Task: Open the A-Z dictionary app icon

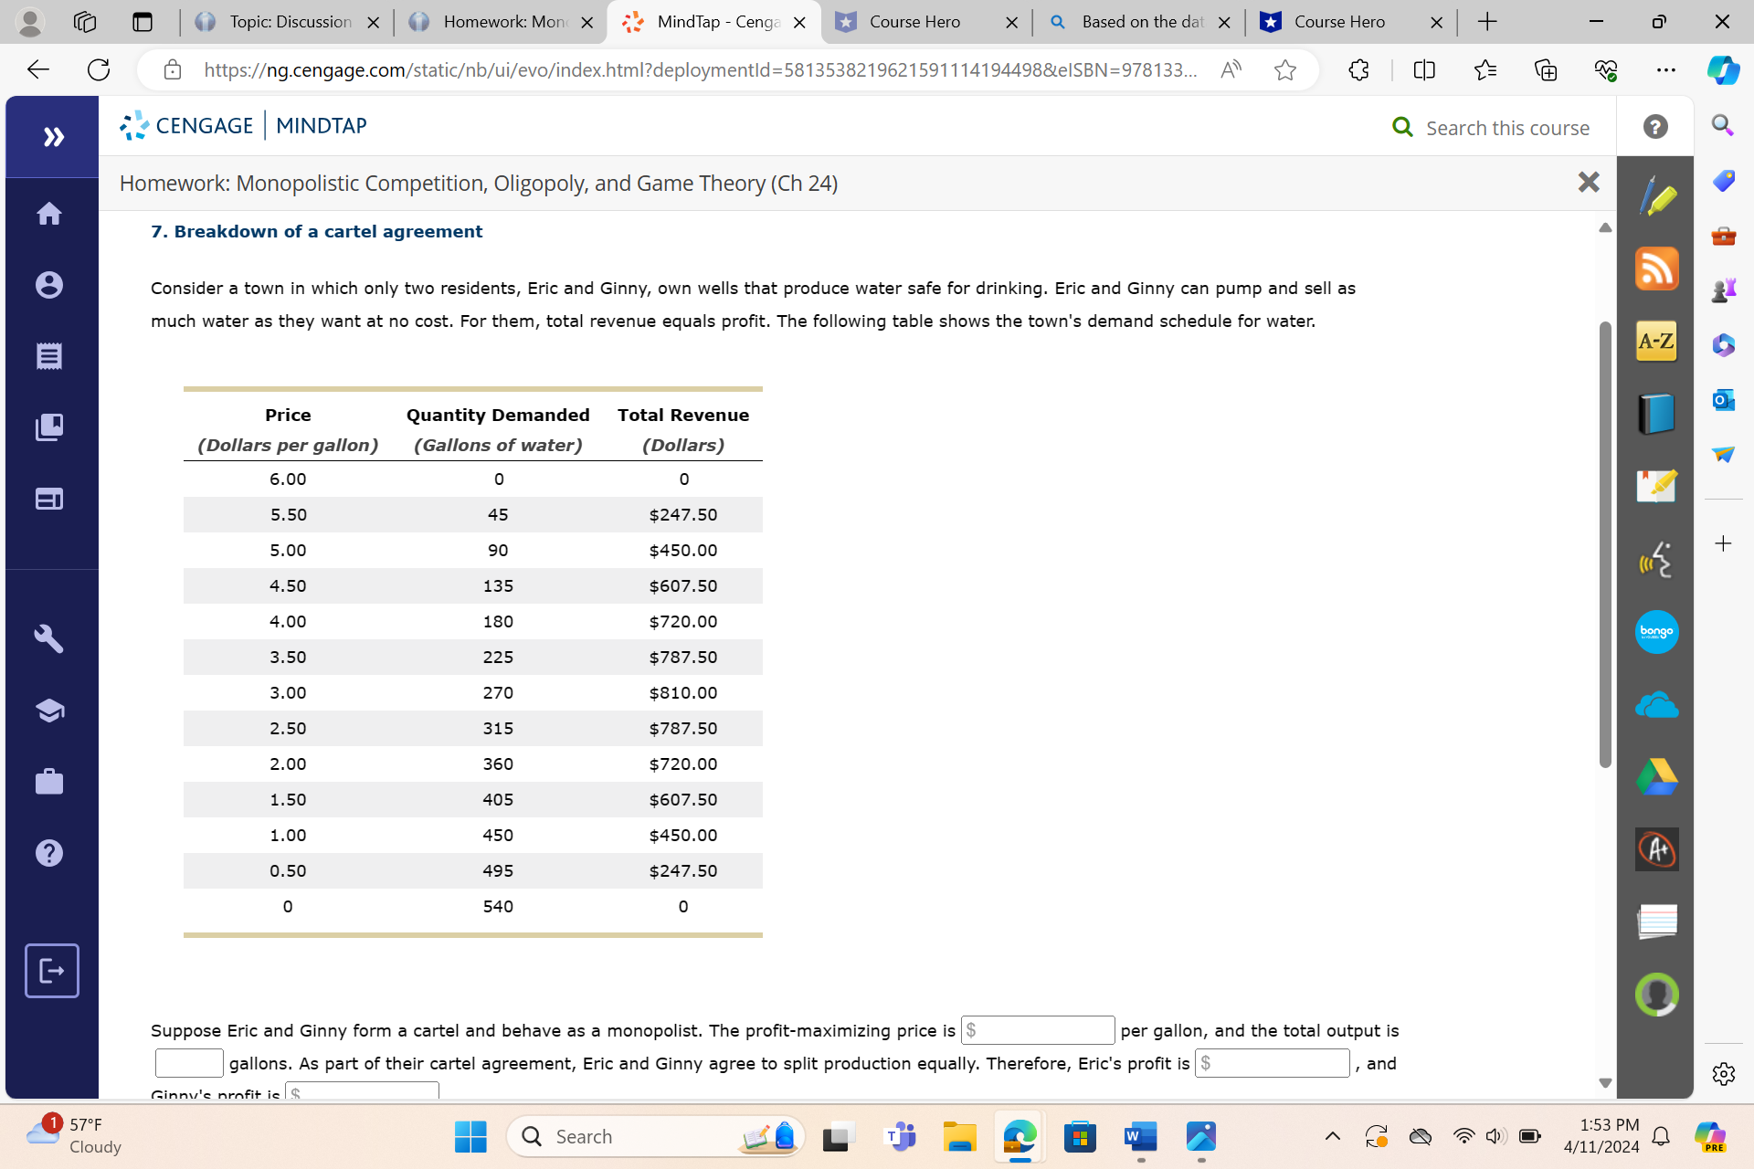Action: (x=1655, y=341)
